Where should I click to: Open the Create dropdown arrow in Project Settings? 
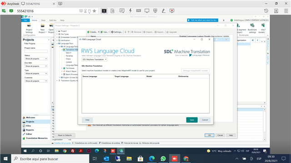pos(99,32)
